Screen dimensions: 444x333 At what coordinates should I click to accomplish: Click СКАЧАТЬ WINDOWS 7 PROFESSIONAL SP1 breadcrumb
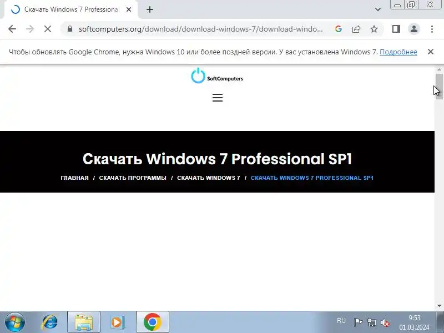coord(312,178)
